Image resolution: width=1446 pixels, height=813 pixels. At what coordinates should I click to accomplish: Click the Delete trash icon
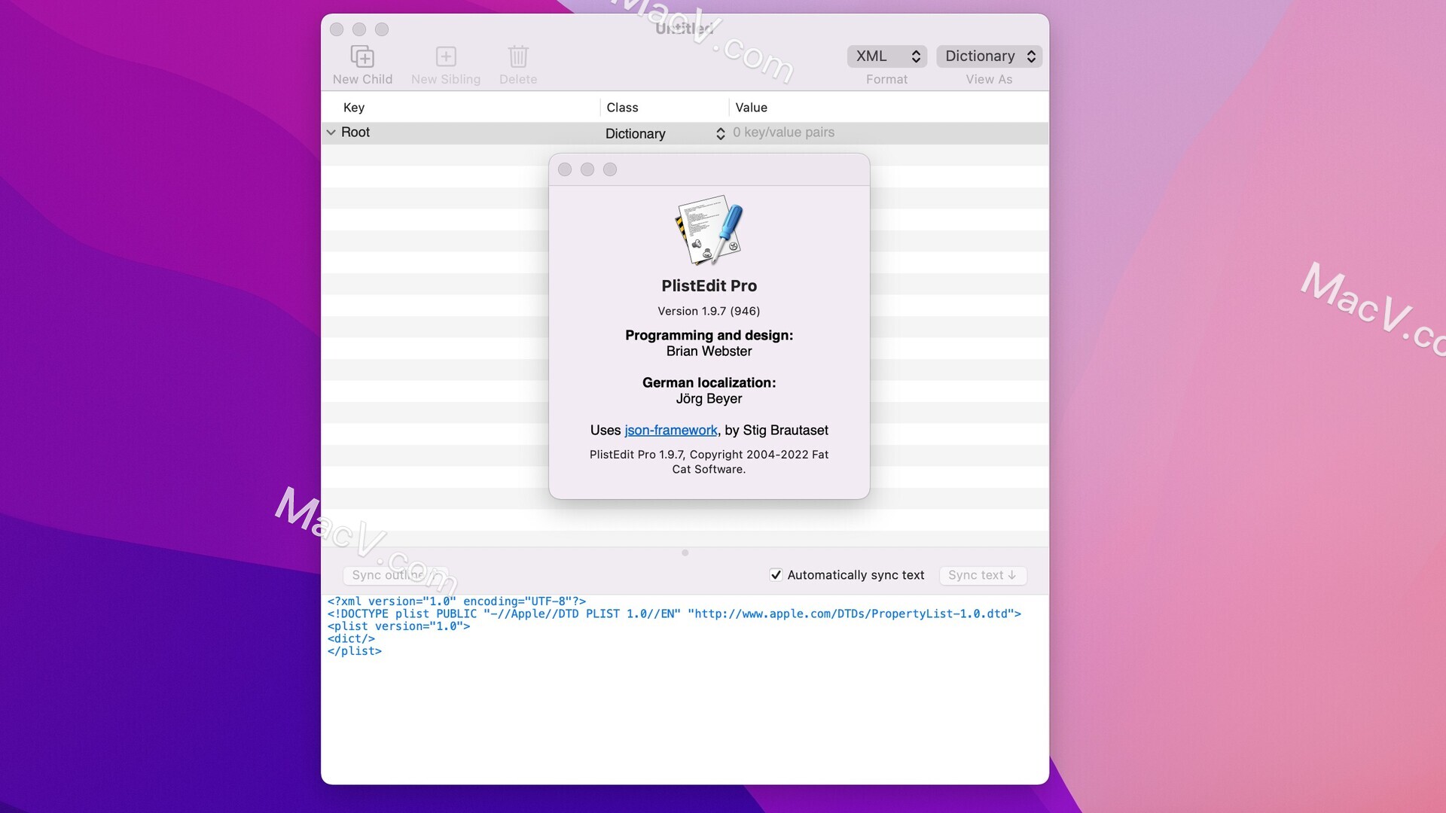pos(518,56)
